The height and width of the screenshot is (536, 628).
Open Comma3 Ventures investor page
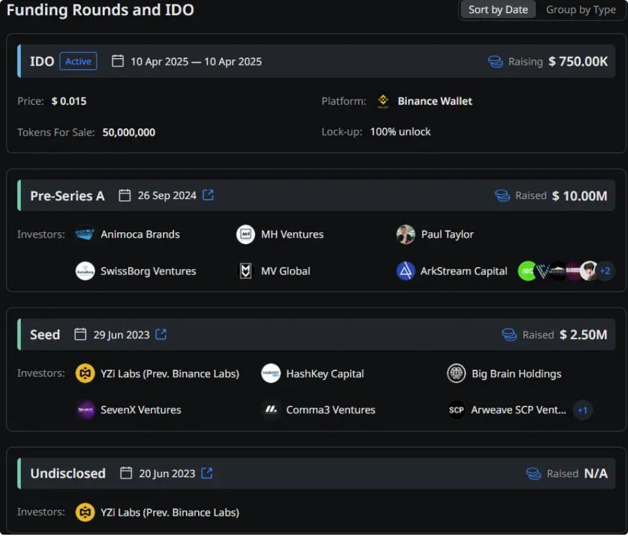pyautogui.click(x=330, y=410)
